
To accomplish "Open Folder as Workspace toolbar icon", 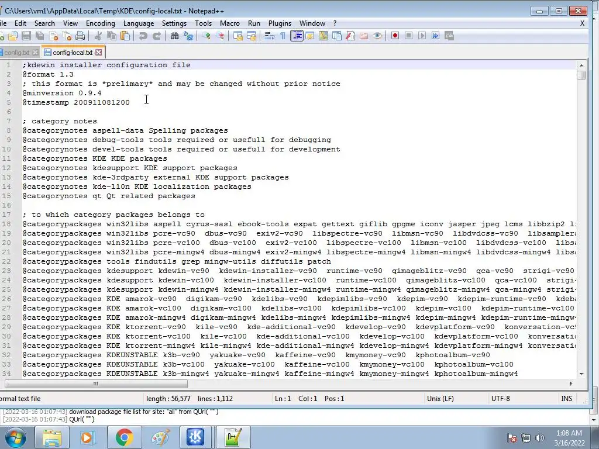I will click(x=364, y=36).
